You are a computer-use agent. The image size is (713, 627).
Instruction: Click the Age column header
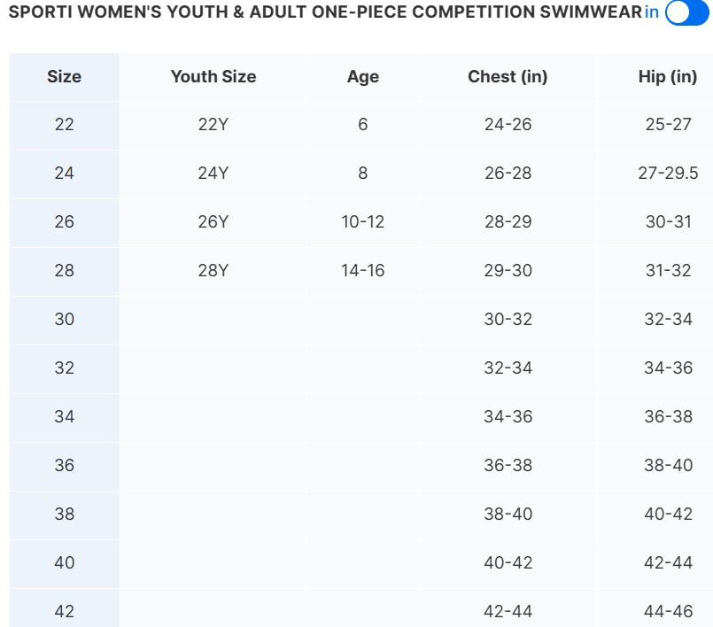click(x=363, y=76)
